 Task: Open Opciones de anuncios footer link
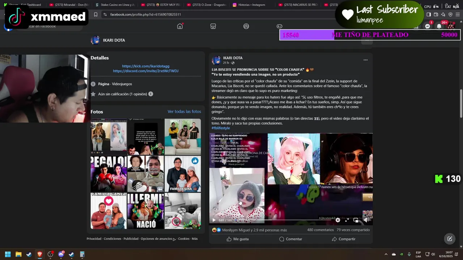[x=158, y=239]
